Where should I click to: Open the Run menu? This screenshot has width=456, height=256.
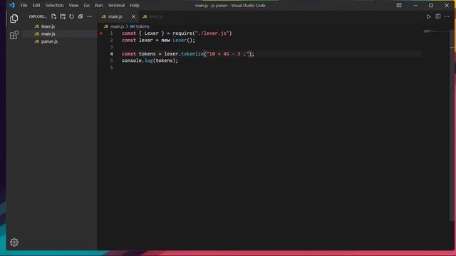pyautogui.click(x=98, y=5)
